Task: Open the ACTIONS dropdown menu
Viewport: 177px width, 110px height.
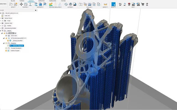Action: coord(70,7)
